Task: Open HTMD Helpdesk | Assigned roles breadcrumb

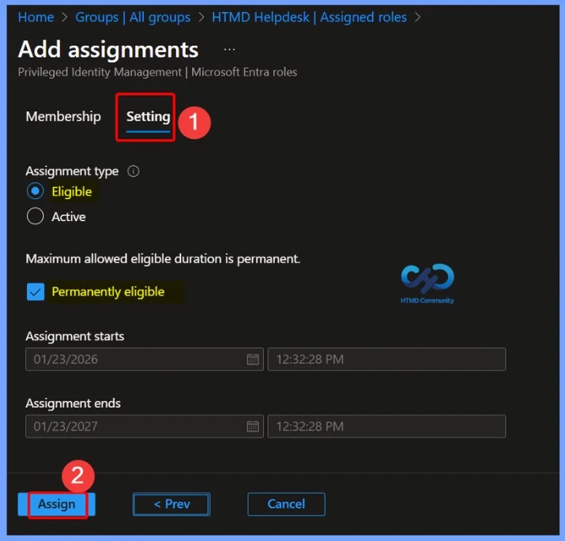Action: pos(309,17)
